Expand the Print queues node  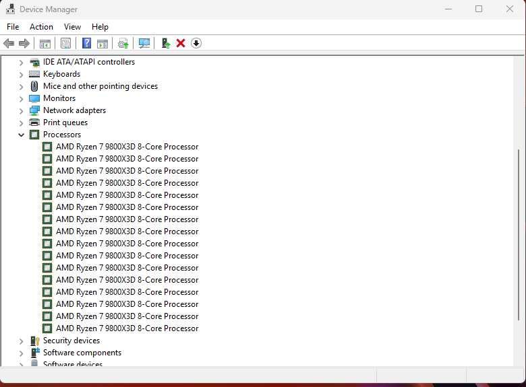(21, 123)
